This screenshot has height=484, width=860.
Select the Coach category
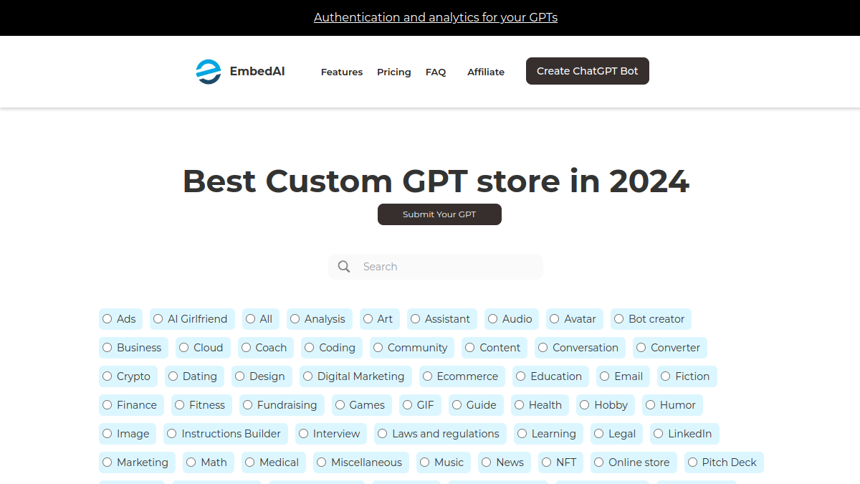[x=266, y=348]
